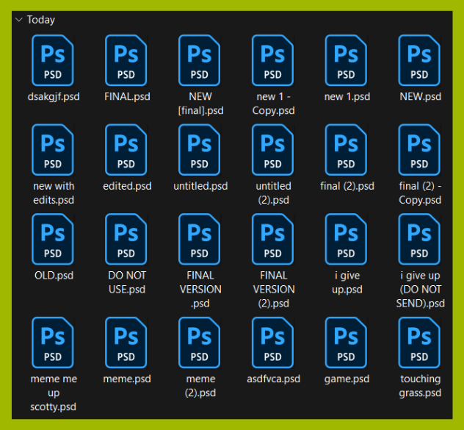Click the FINAL.psd file name
Screen dimensions: 464x430
click(x=127, y=96)
